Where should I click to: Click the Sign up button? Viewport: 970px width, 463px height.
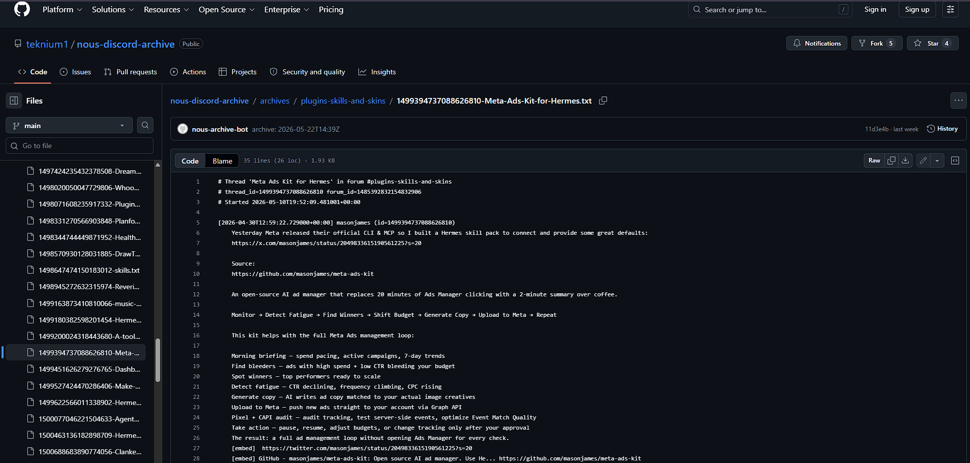(x=917, y=9)
